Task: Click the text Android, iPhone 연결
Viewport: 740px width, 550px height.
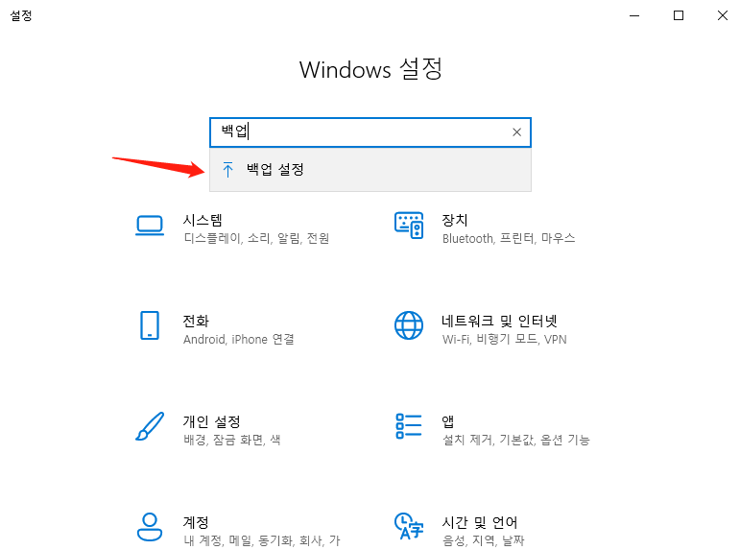Action: click(x=239, y=339)
